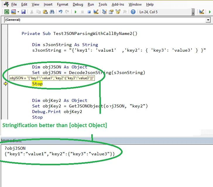This screenshot has height=187, width=213.
Task: Open the Tools menu
Action: coord(103,4)
